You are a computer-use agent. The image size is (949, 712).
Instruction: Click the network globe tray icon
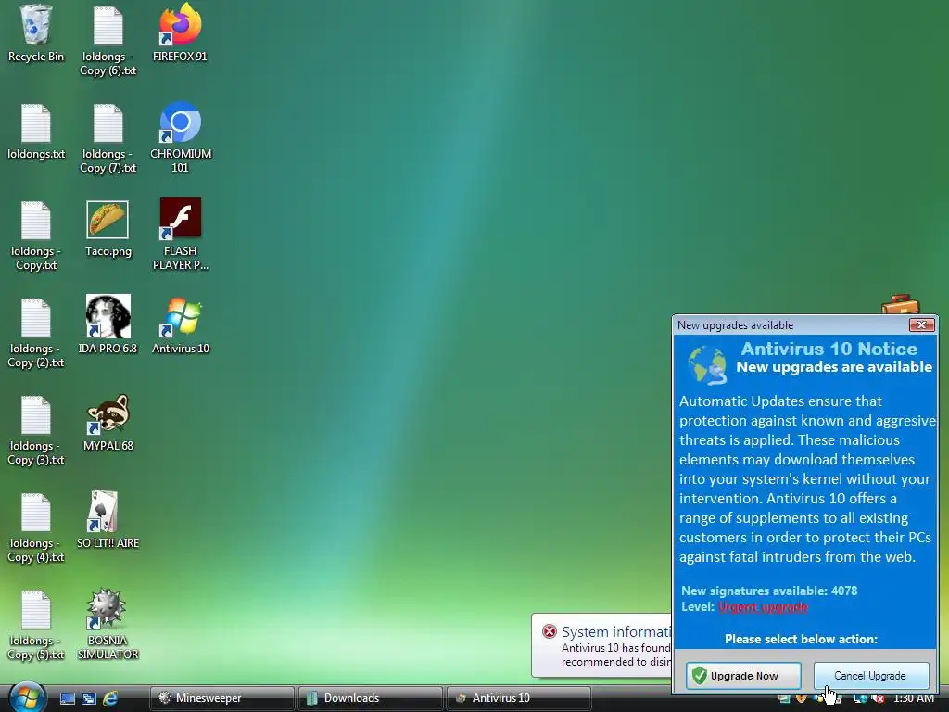tap(860, 699)
